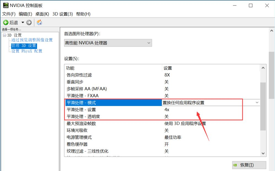Open the 文件(F) menu
The height and width of the screenshot is (171, 275).
pos(9,14)
